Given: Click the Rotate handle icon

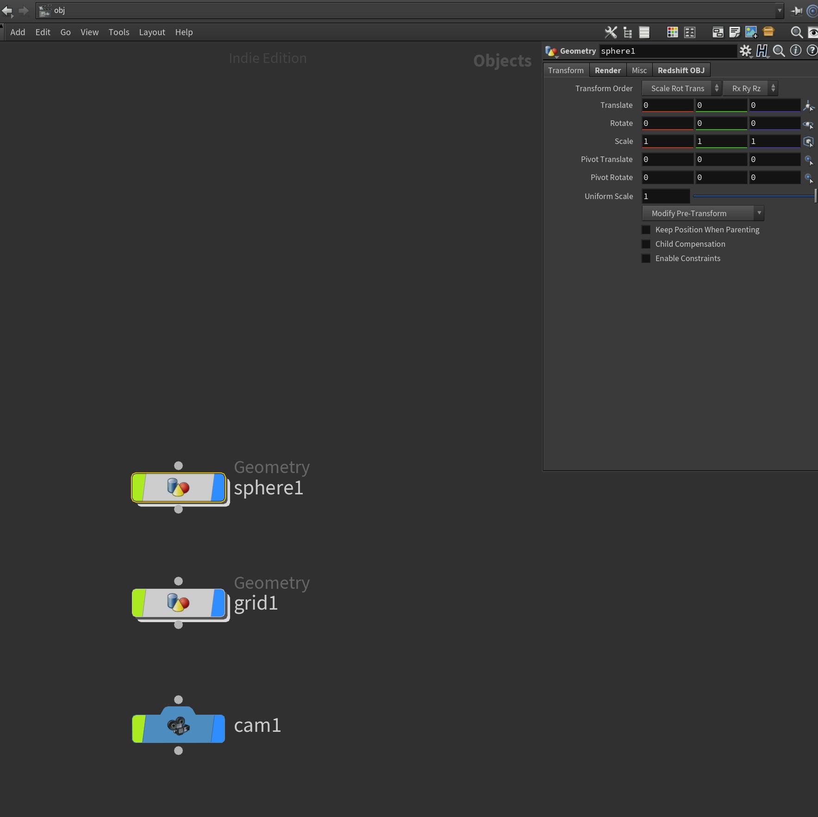Looking at the screenshot, I should [809, 124].
